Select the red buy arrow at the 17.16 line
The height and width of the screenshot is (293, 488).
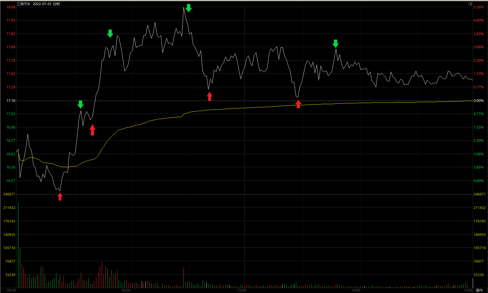point(298,104)
